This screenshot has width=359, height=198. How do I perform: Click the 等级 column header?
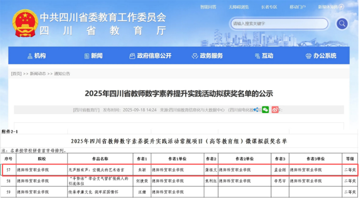[350, 159]
